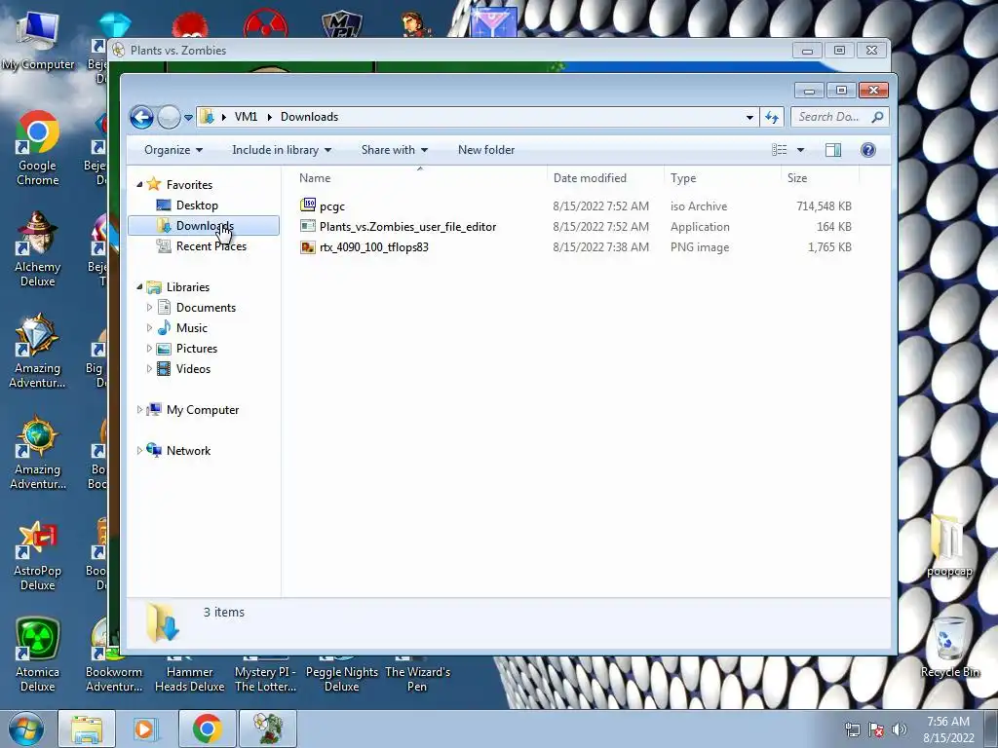Expand My Computer in navigation pane

coord(140,410)
